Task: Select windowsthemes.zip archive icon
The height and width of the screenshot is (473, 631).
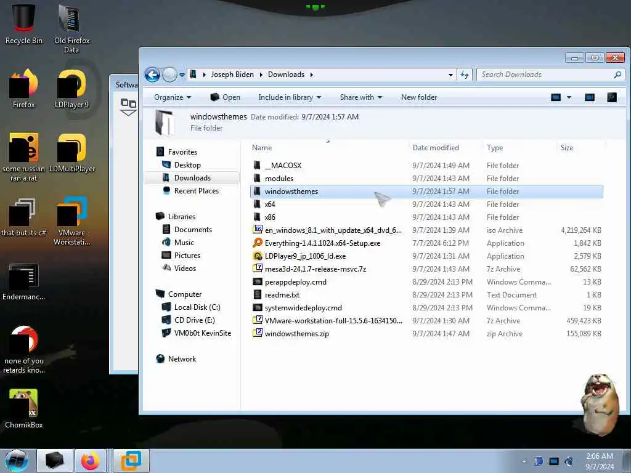Action: pyautogui.click(x=258, y=333)
